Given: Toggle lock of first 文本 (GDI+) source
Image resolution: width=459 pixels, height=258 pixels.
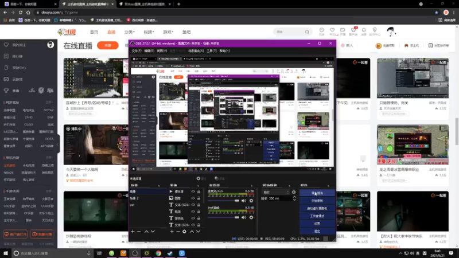Looking at the screenshot, I should coord(199,205).
